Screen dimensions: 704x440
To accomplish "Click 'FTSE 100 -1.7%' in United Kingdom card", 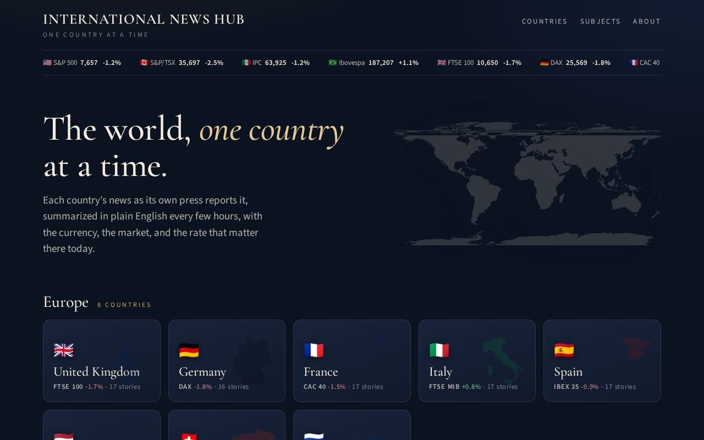I will (x=78, y=387).
